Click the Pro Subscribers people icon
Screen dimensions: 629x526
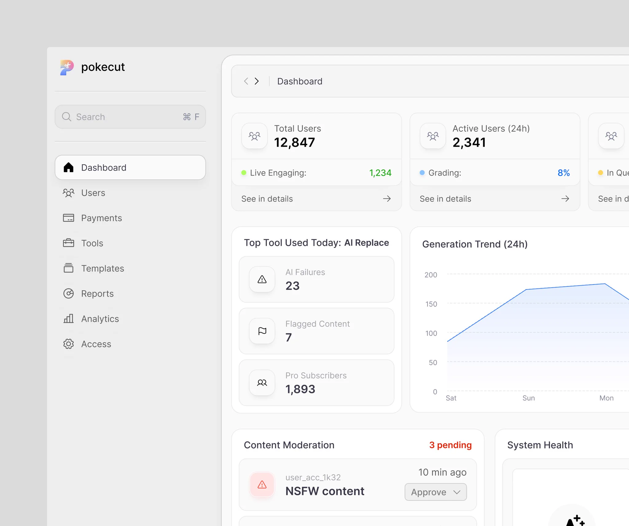(x=262, y=383)
